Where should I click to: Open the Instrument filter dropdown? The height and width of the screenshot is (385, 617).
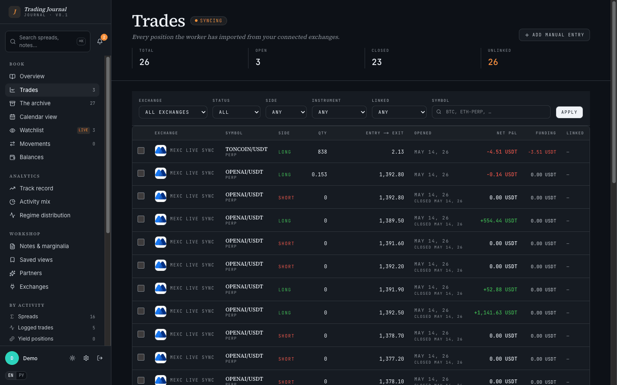[x=339, y=112]
